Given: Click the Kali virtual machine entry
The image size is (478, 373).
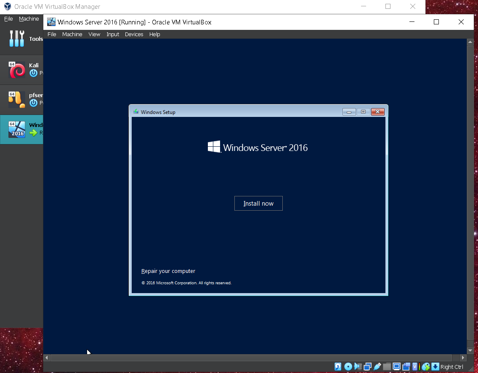Looking at the screenshot, I should 21,70.
